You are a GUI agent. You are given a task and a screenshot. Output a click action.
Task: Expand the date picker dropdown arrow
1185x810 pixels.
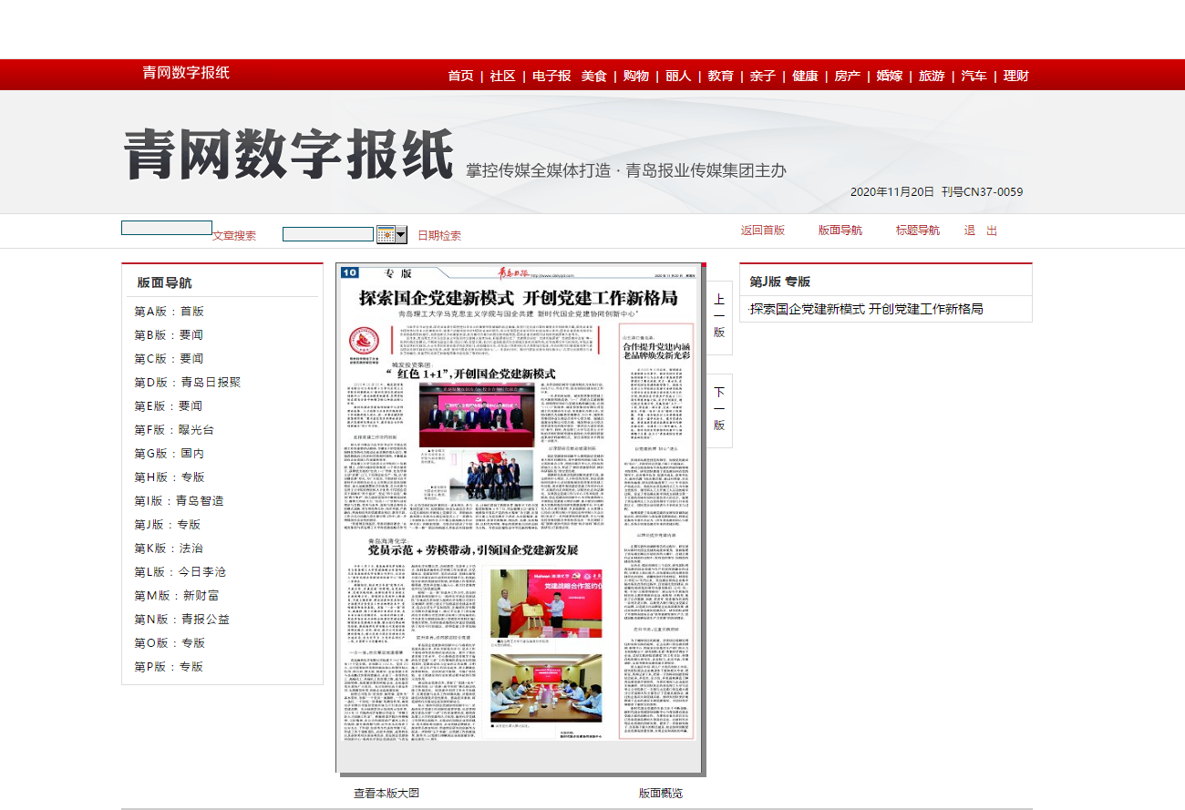(x=401, y=235)
